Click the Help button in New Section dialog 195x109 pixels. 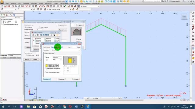[x=76, y=79]
